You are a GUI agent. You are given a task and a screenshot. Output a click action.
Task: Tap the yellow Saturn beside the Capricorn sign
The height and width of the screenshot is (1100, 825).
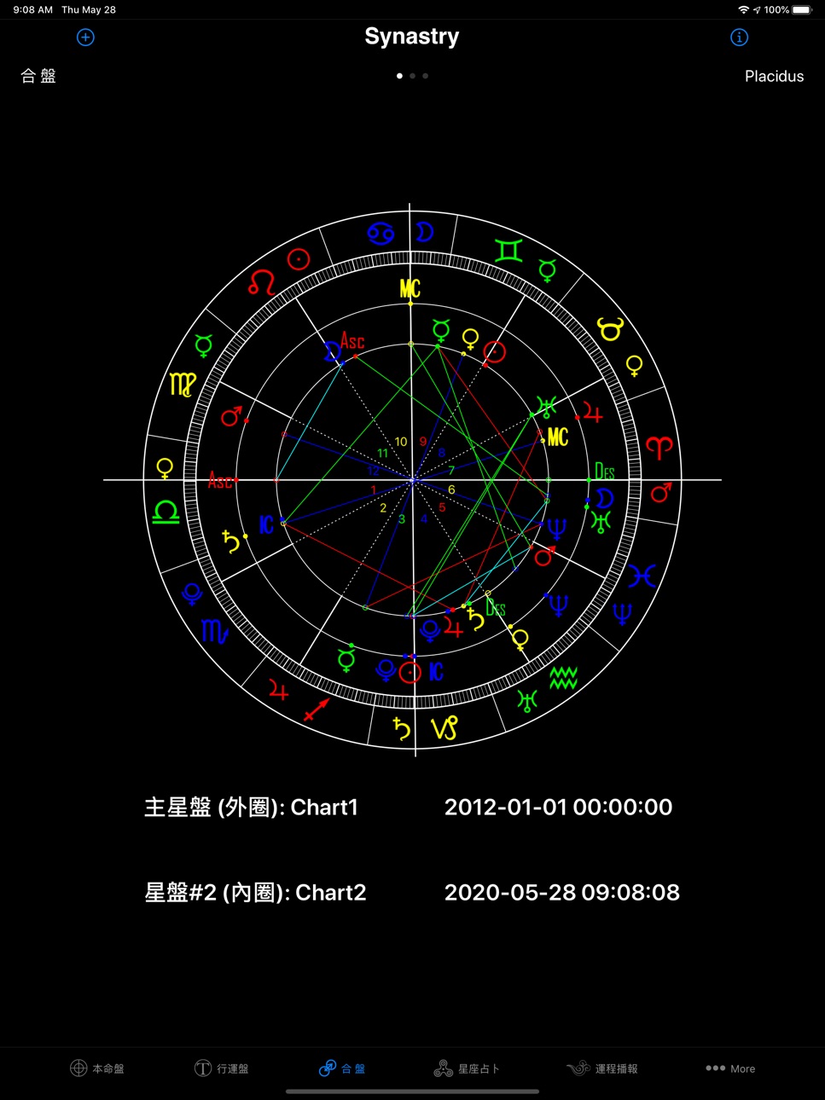402,728
